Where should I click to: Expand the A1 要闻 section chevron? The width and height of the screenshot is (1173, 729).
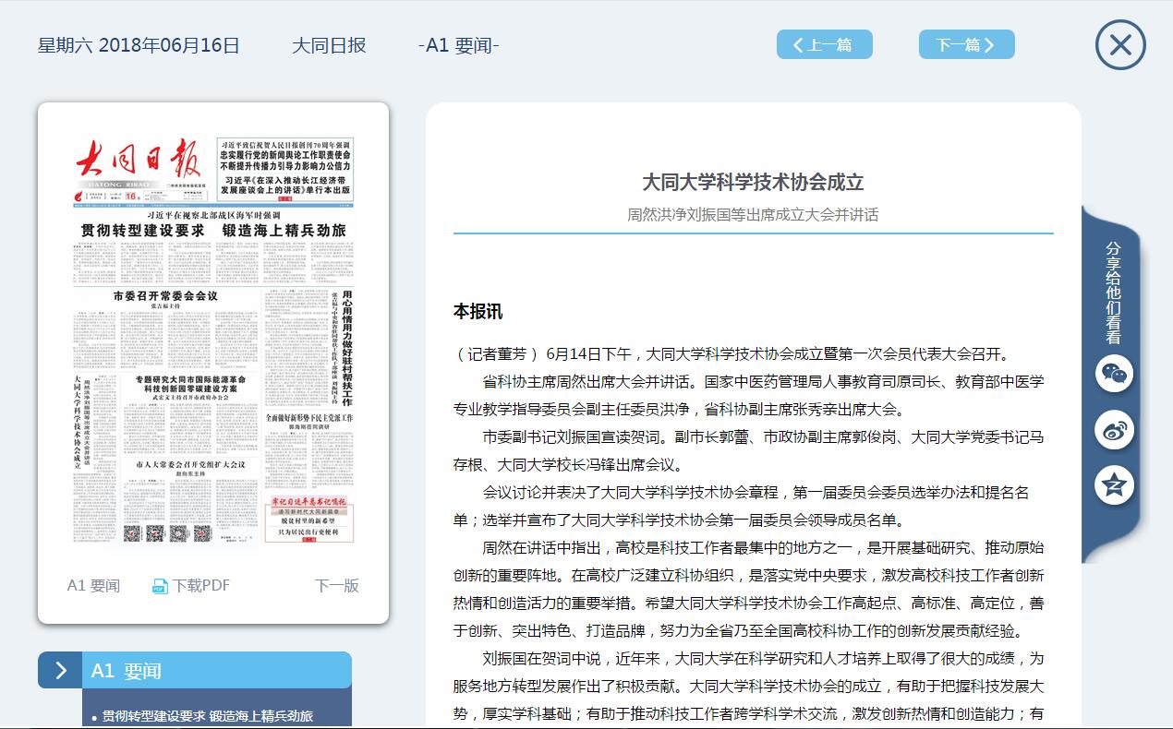[x=60, y=670]
